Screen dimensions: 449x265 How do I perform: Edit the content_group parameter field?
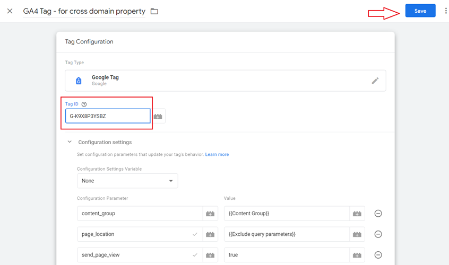pyautogui.click(x=140, y=214)
